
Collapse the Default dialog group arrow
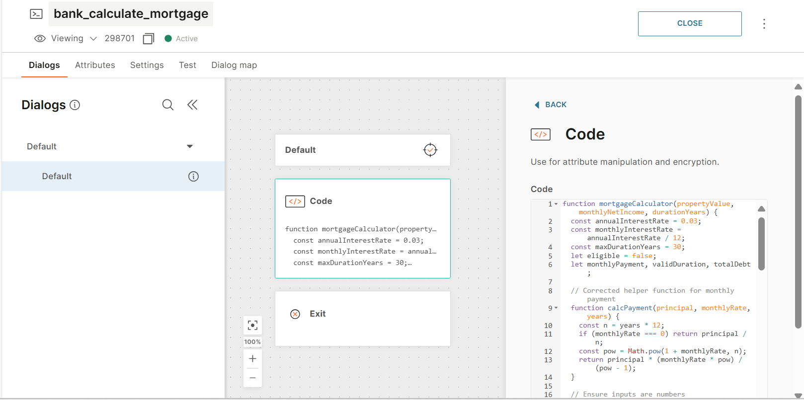pyautogui.click(x=189, y=146)
